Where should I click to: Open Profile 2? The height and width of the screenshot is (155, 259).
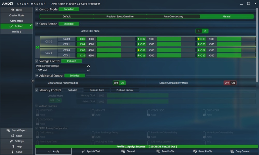click(x=17, y=31)
